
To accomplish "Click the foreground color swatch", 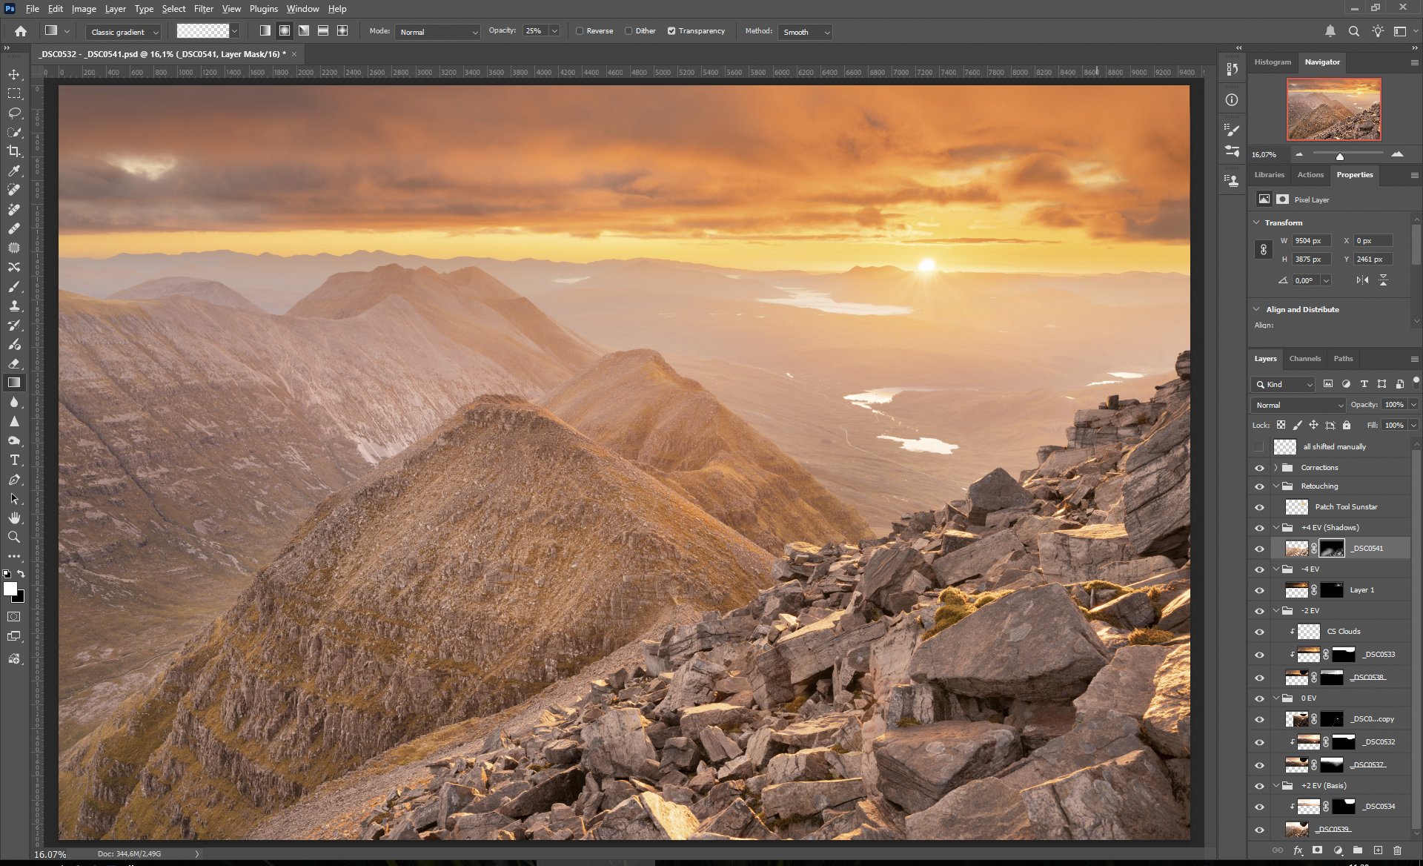I will [x=10, y=589].
